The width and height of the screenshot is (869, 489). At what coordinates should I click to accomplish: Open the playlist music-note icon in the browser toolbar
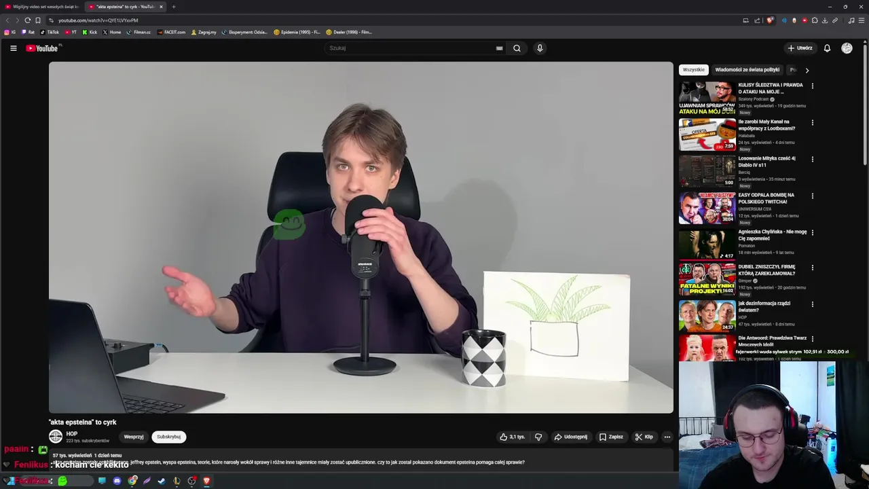click(x=851, y=20)
